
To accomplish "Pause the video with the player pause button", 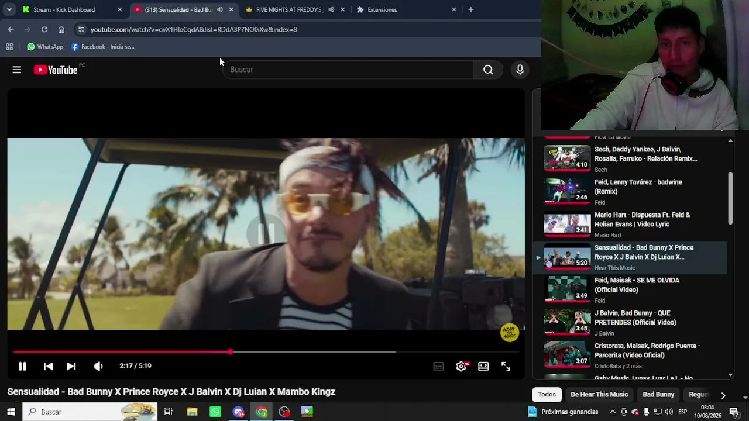I will 22,366.
